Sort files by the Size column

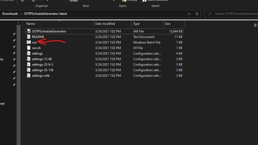(168, 24)
